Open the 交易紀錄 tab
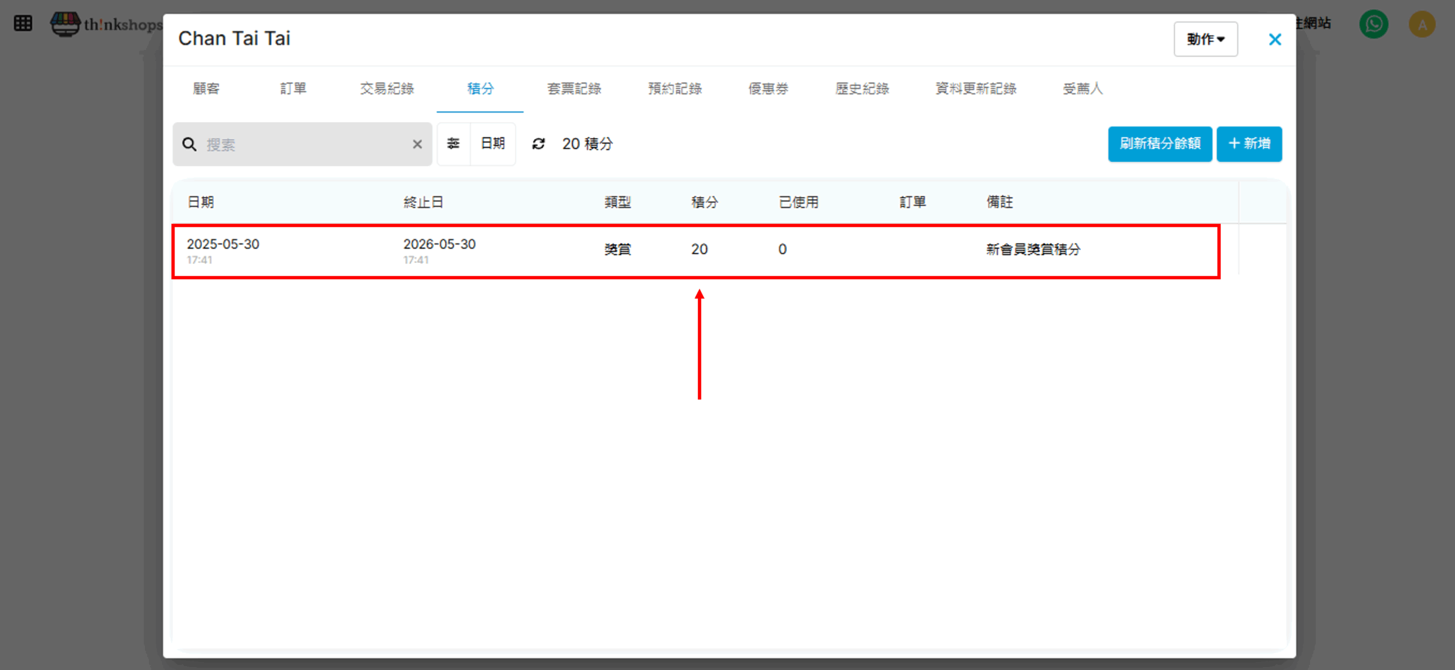The image size is (1455, 670). (x=387, y=89)
